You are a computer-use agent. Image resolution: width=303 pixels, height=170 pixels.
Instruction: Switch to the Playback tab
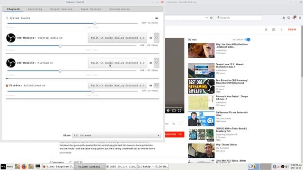point(13,9)
